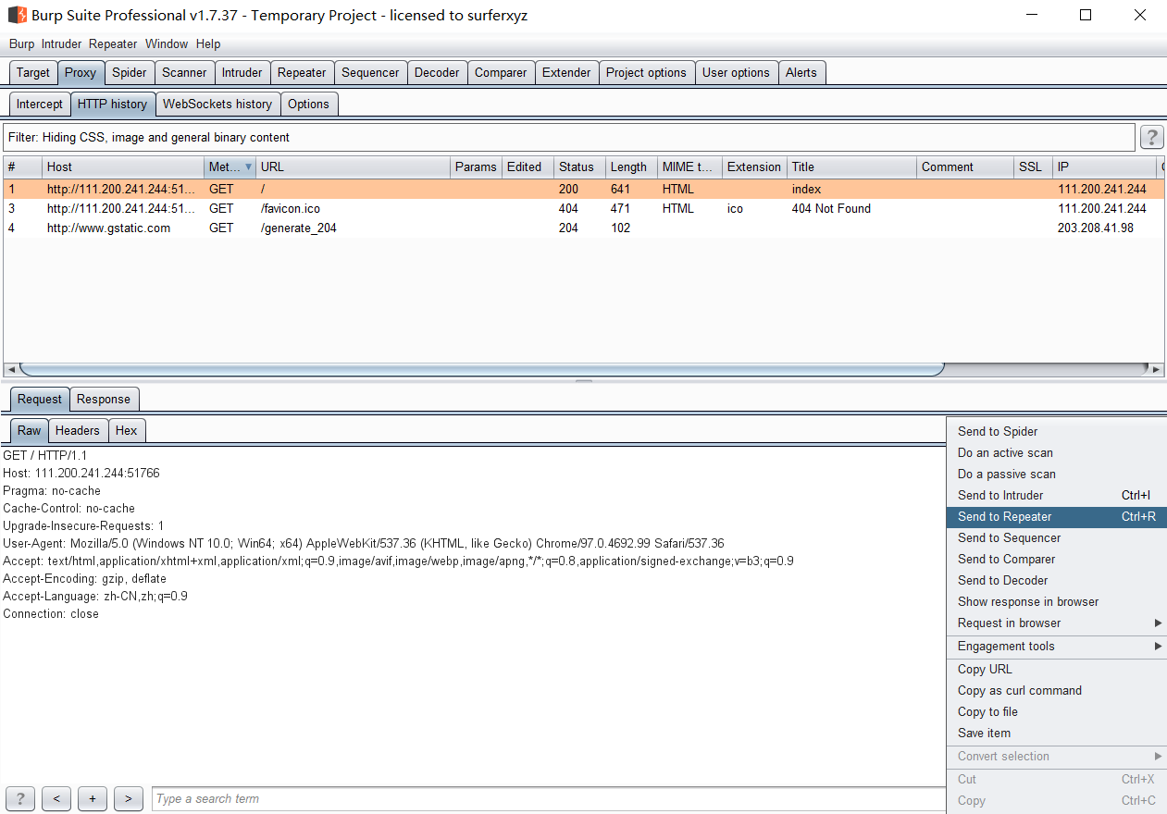Switch to the Intercept sub-tab

40,105
